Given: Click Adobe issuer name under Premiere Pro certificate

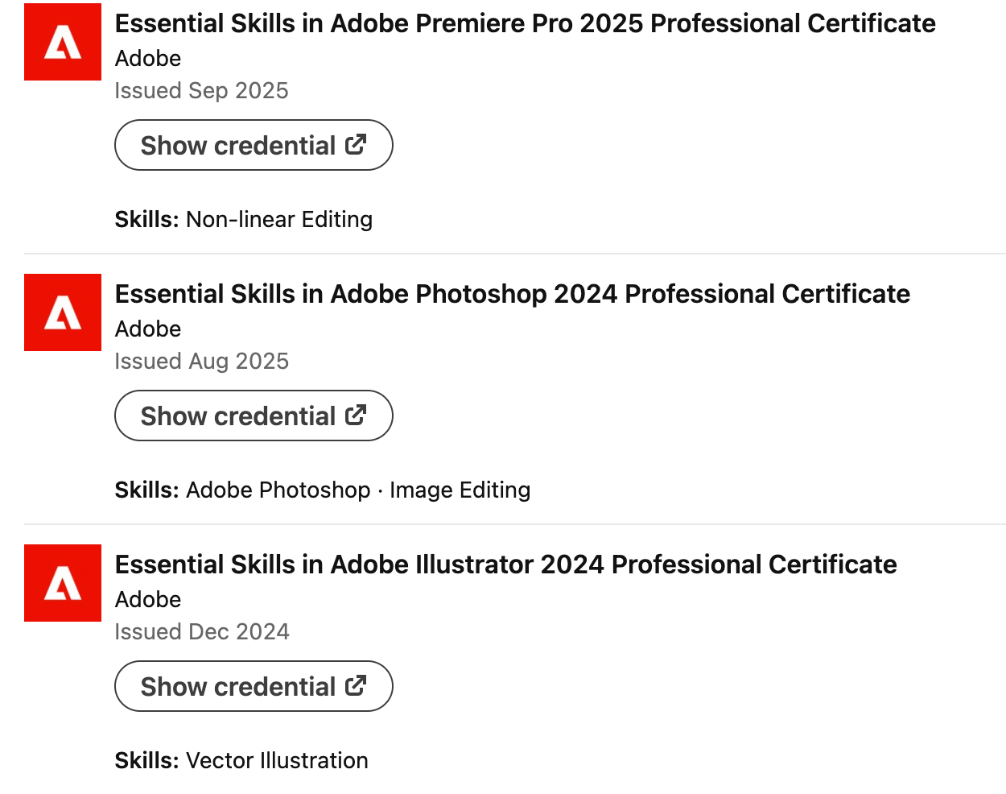Looking at the screenshot, I should pyautogui.click(x=148, y=58).
